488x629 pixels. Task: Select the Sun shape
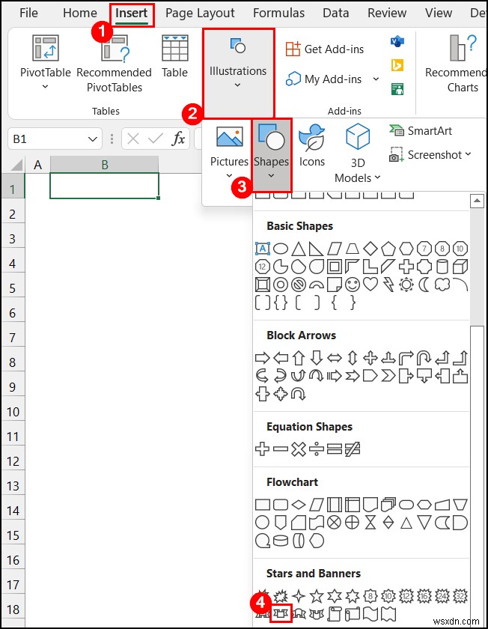(x=406, y=285)
